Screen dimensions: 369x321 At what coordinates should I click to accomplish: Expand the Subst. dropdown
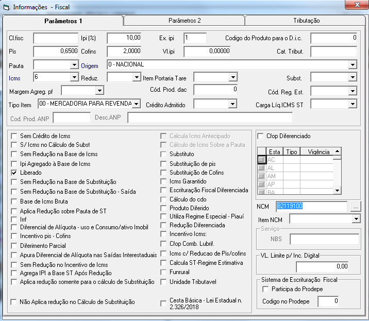[x=353, y=77]
